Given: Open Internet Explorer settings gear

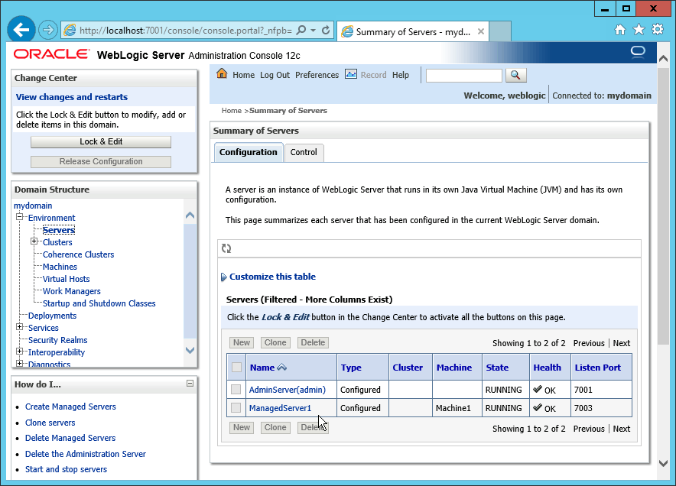Looking at the screenshot, I should pos(658,30).
